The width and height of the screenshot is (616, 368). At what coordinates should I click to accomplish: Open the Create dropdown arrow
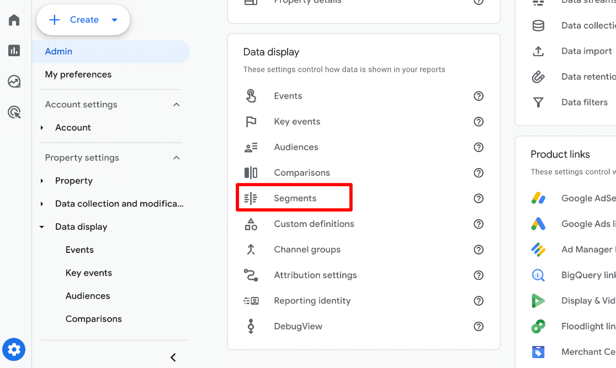tap(114, 19)
